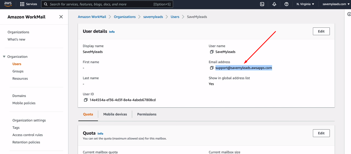Copy the support email address
The image size is (351, 154).
tap(212, 68)
